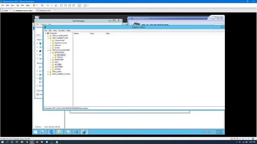Screen dimensions: 257x144
Task: Open Registry Editor Edit menu
Action: [50, 30]
